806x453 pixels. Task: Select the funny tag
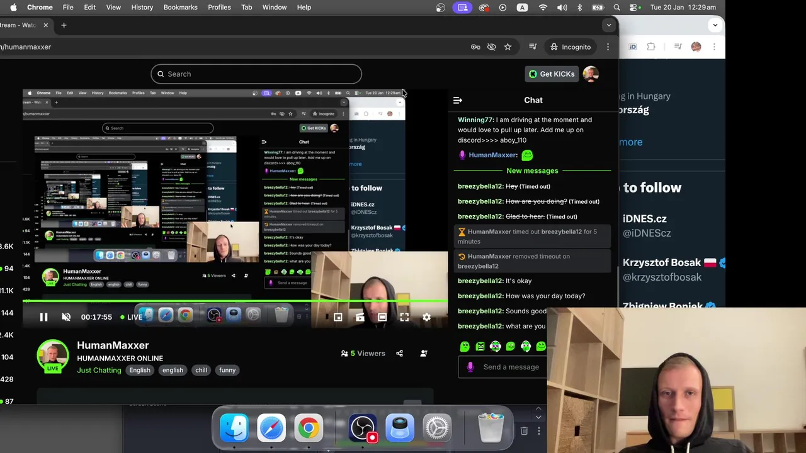(x=227, y=370)
